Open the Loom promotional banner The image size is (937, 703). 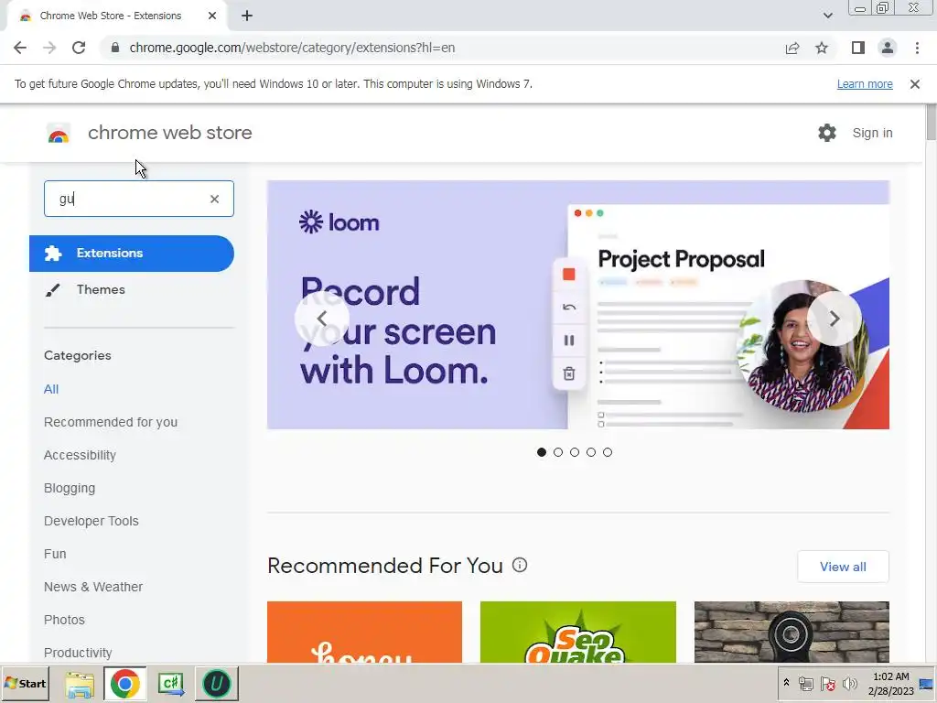click(x=578, y=305)
